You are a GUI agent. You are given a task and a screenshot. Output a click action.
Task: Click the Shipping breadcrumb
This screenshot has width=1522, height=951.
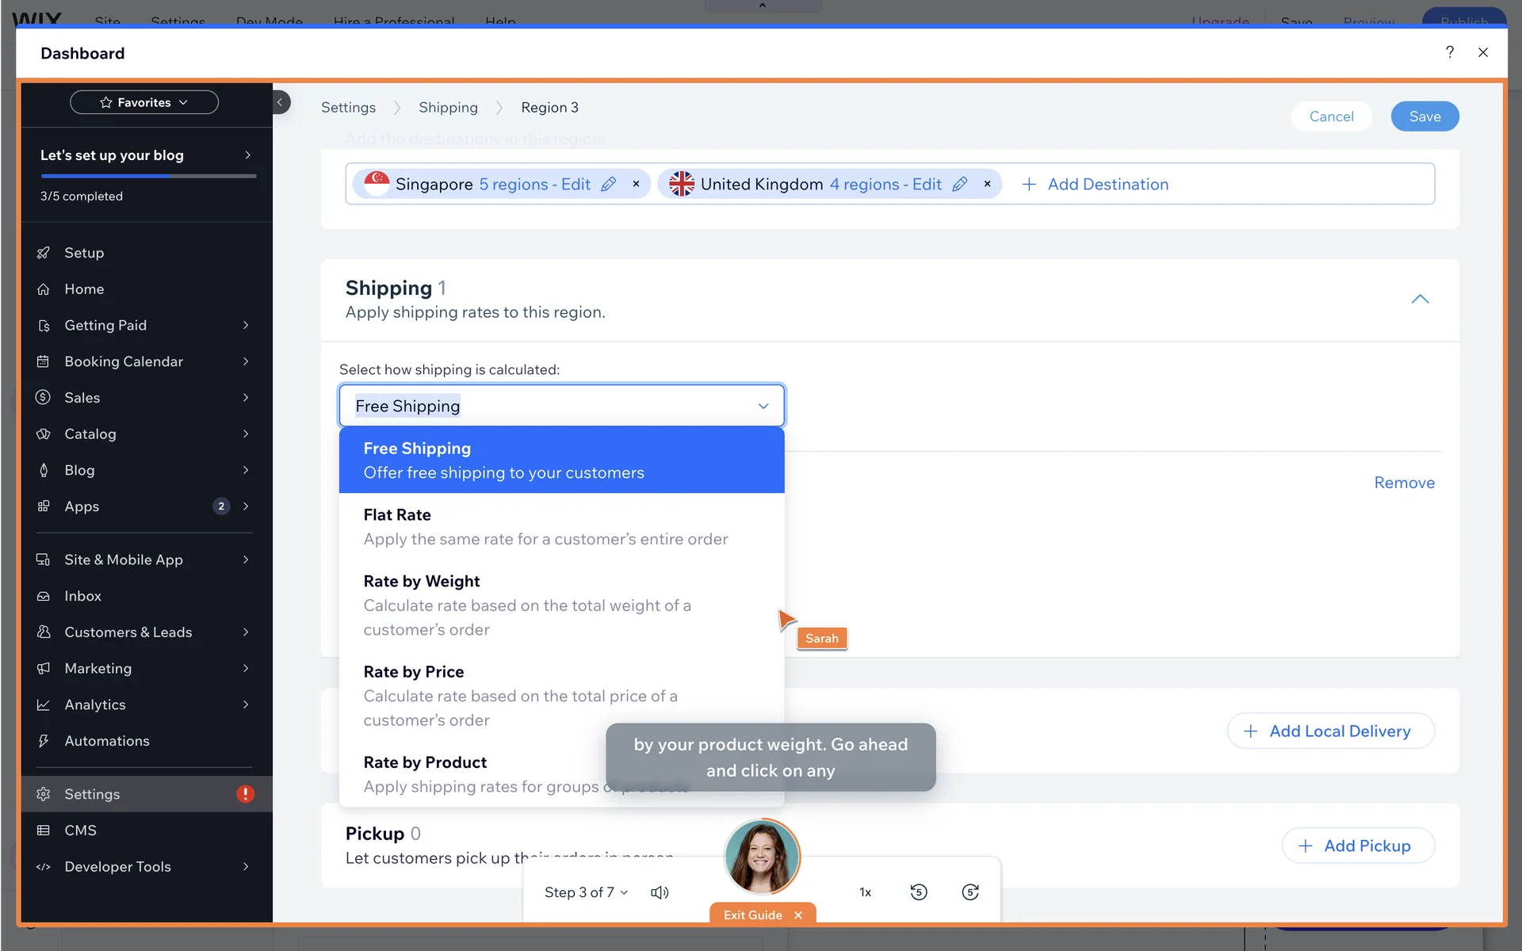point(448,108)
